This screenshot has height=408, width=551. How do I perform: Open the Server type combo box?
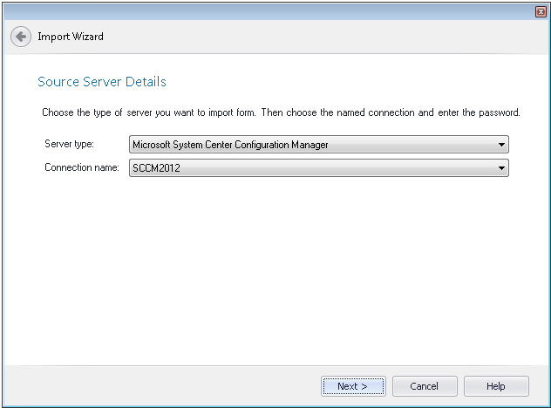click(319, 145)
